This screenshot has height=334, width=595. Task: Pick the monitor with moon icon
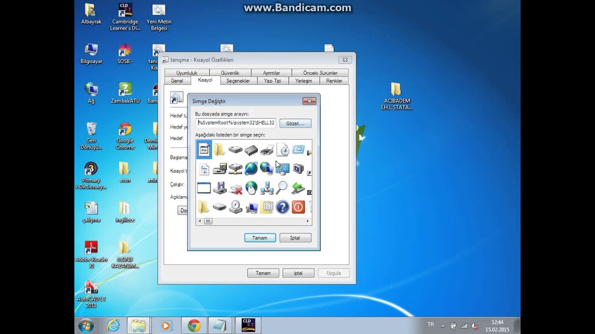pos(298,168)
